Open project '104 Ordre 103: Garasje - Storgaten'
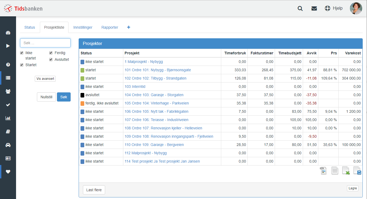Viewport: 367px width, 199px height. (154, 95)
